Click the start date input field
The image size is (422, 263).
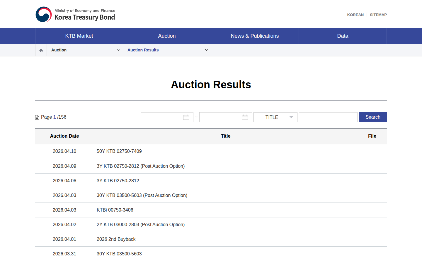click(167, 117)
